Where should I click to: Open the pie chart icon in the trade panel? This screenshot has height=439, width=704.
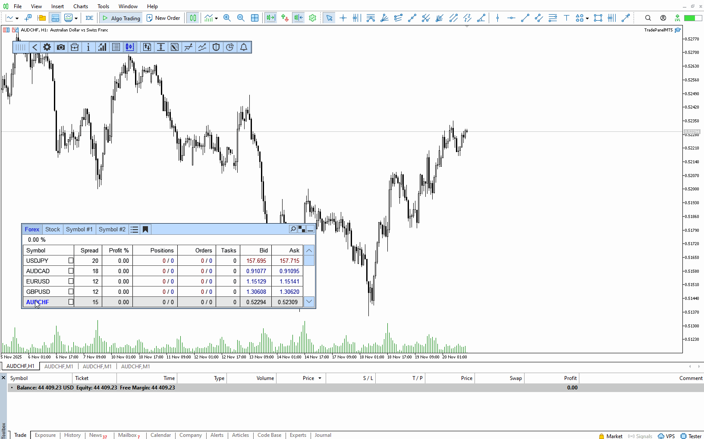click(x=230, y=47)
